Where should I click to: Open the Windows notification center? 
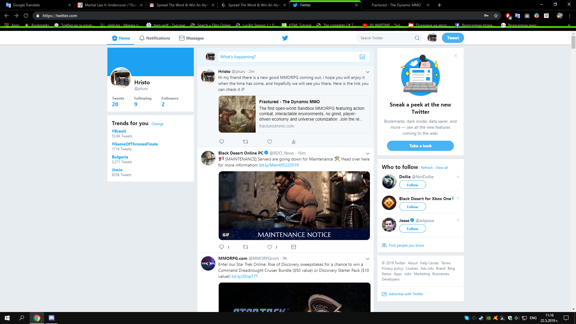pyautogui.click(x=566, y=318)
